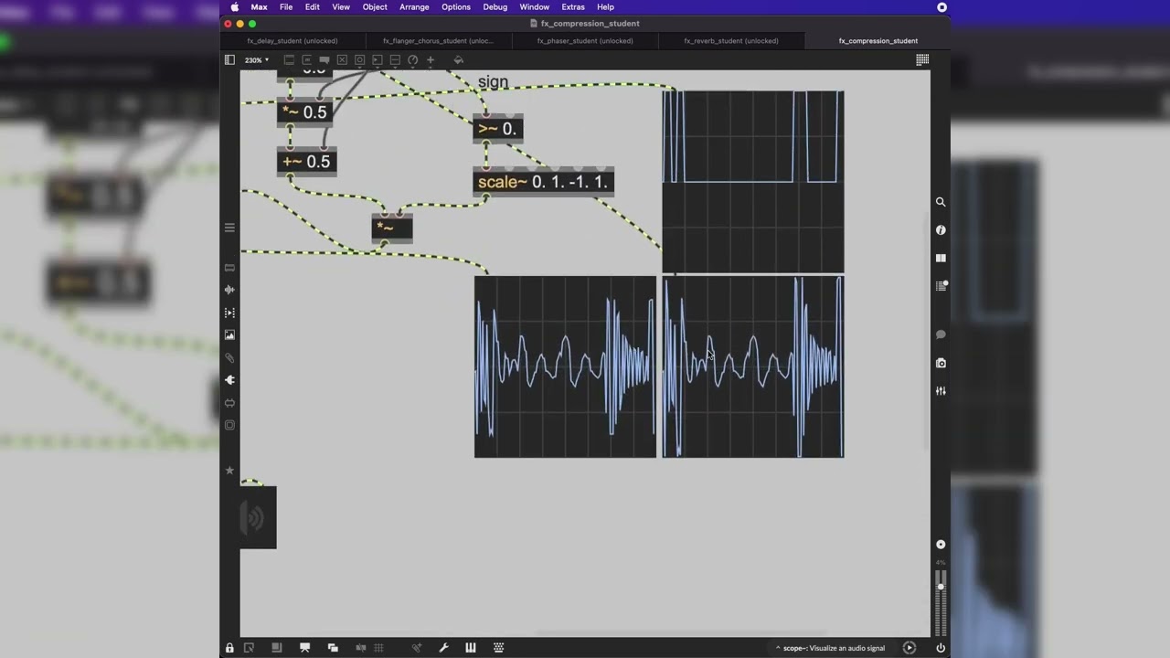The image size is (1170, 658).
Task: Open the wrench debugging tools icon
Action: point(443,648)
